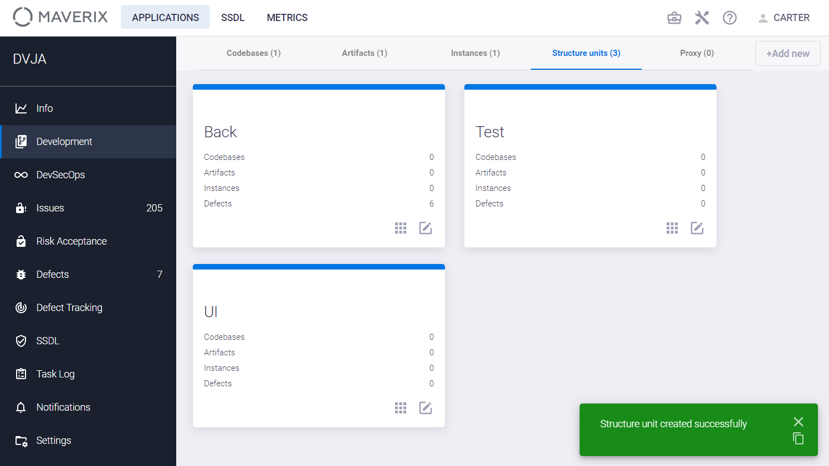Dismiss the structure unit created notification
This screenshot has height=466, width=829.
tap(798, 422)
